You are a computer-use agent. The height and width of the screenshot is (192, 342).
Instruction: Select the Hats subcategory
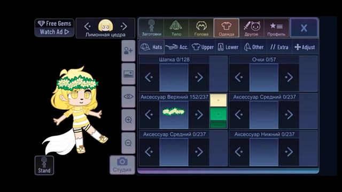click(152, 47)
